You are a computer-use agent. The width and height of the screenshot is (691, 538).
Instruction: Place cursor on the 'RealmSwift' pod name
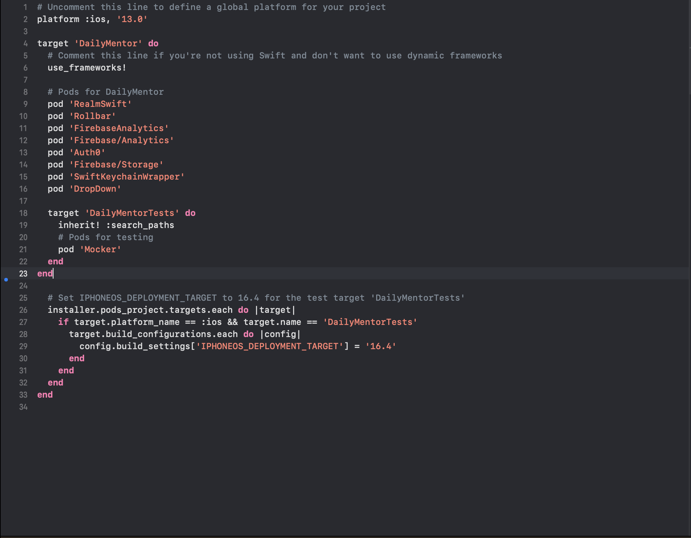(x=100, y=104)
